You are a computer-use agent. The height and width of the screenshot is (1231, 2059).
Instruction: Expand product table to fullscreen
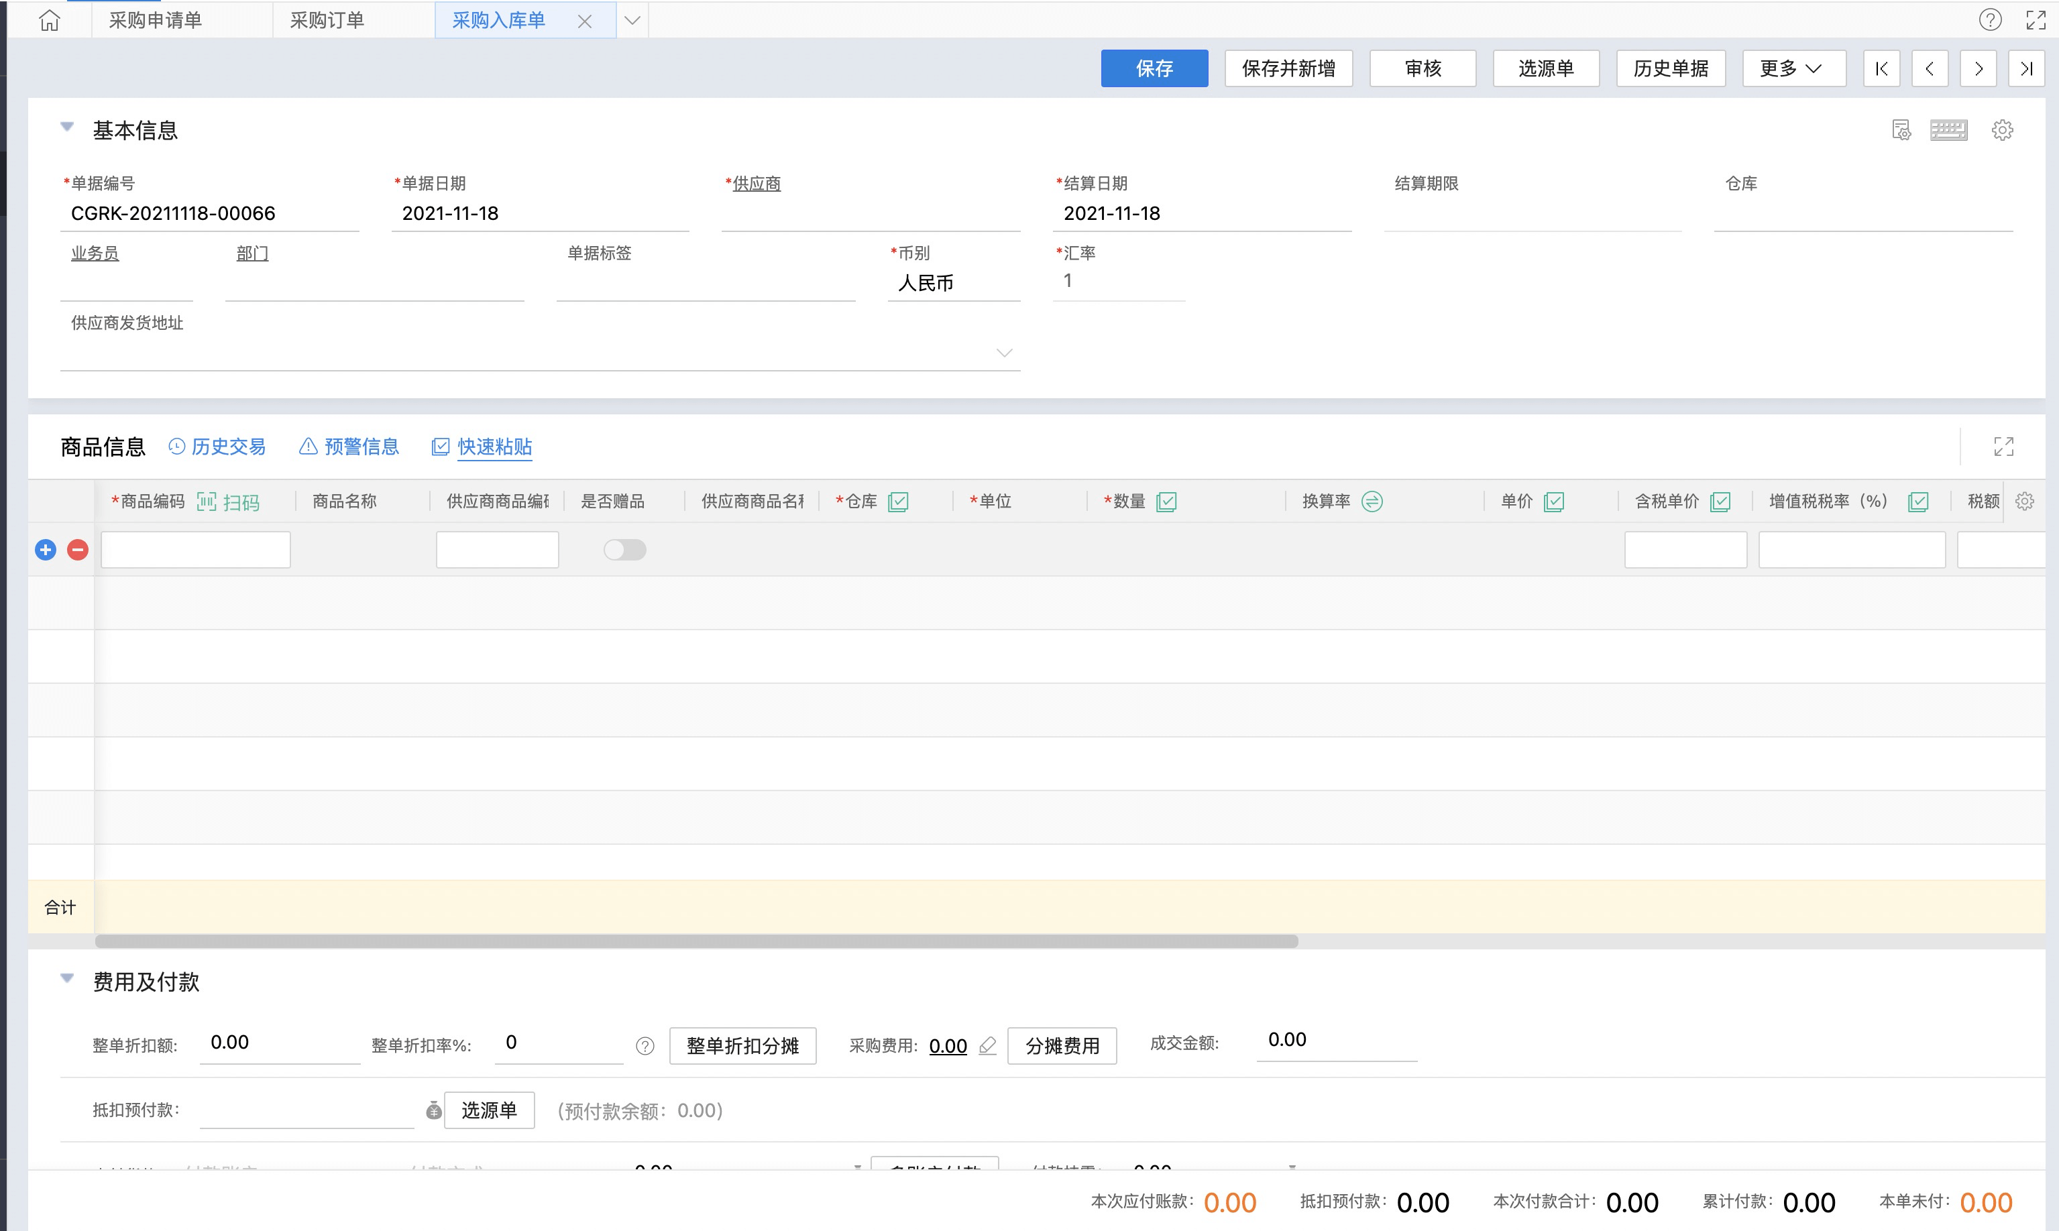2003,447
